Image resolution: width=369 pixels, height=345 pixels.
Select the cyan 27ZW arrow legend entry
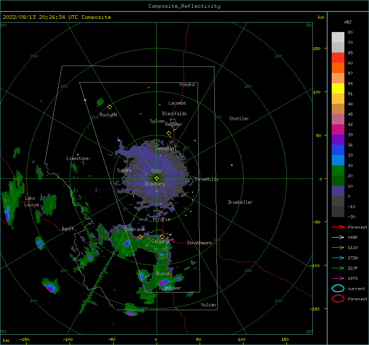(338, 258)
